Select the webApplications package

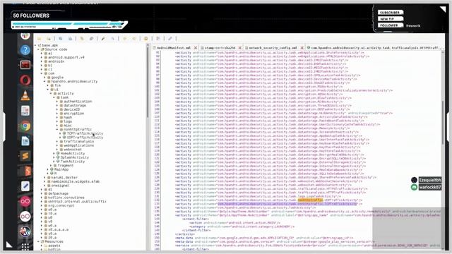point(78,145)
